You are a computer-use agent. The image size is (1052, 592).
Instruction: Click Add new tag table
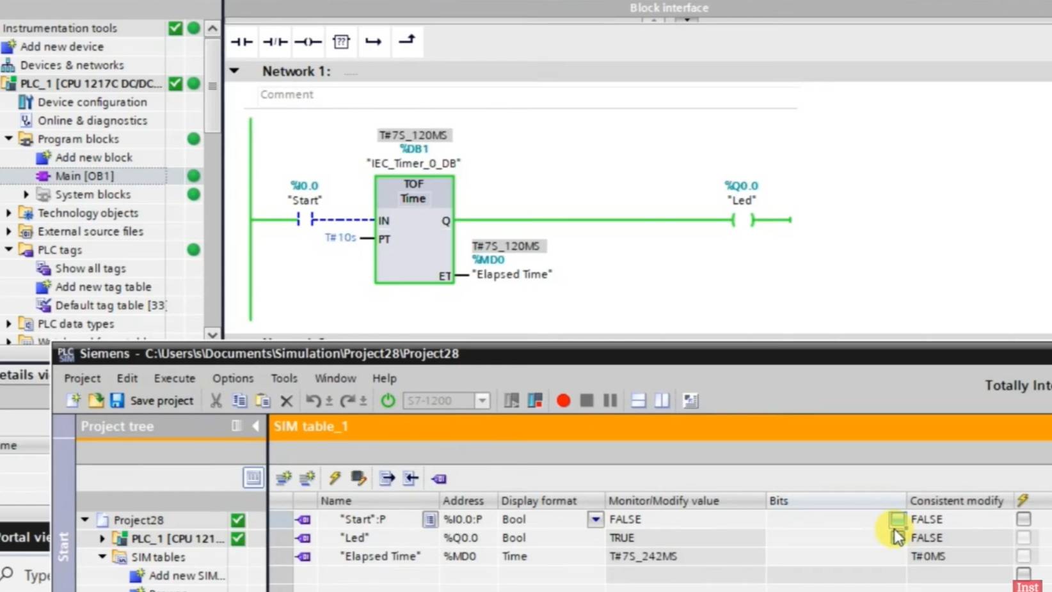click(103, 287)
